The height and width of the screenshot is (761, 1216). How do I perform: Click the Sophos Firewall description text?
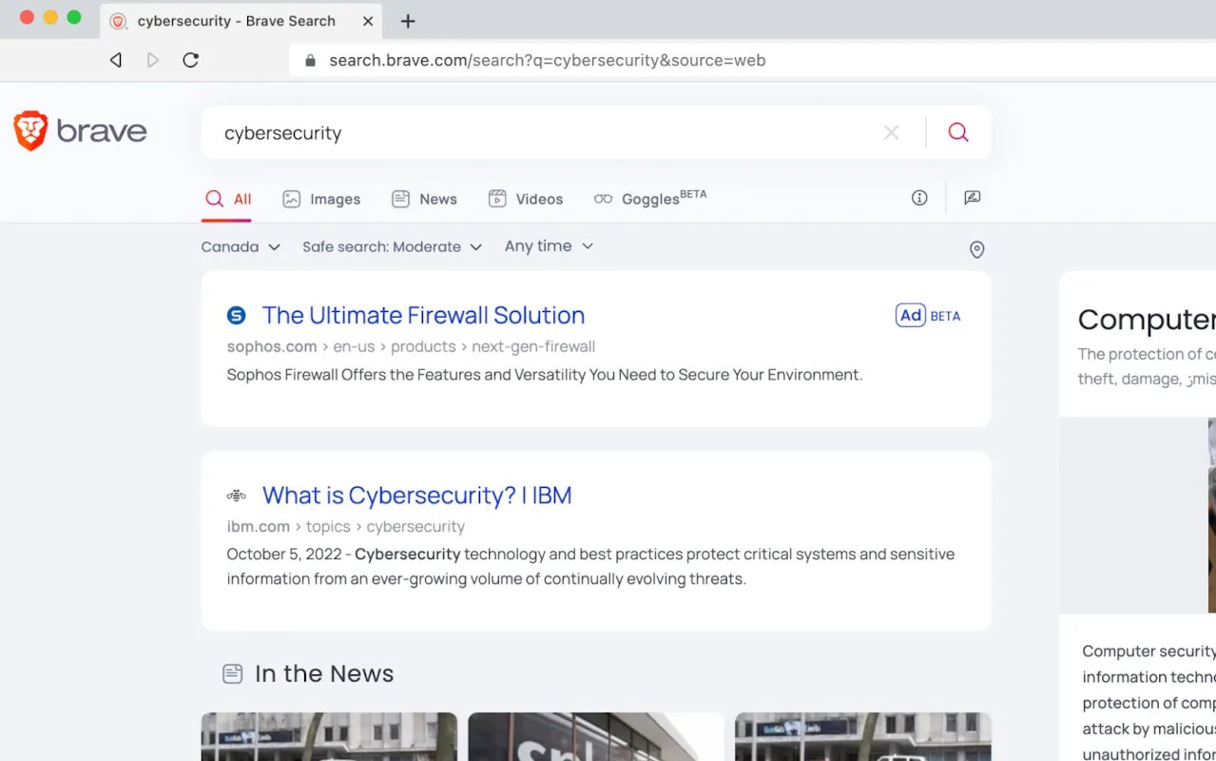[545, 375]
